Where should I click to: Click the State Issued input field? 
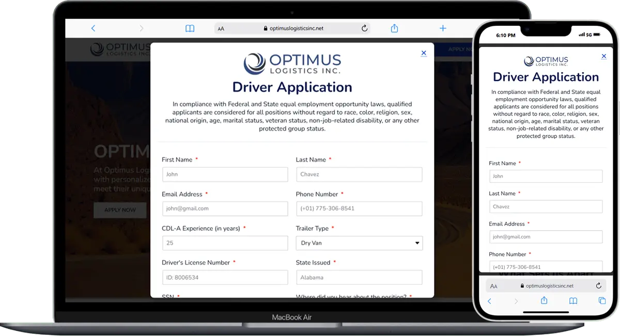[359, 277]
